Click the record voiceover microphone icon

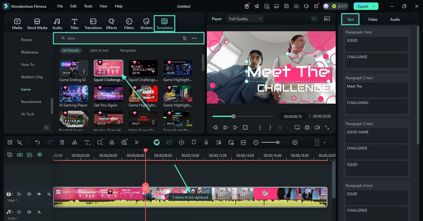click(x=206, y=142)
